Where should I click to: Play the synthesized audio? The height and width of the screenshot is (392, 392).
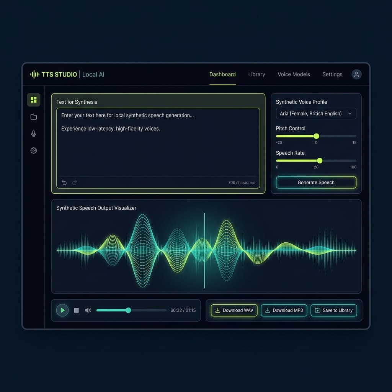[x=62, y=310]
